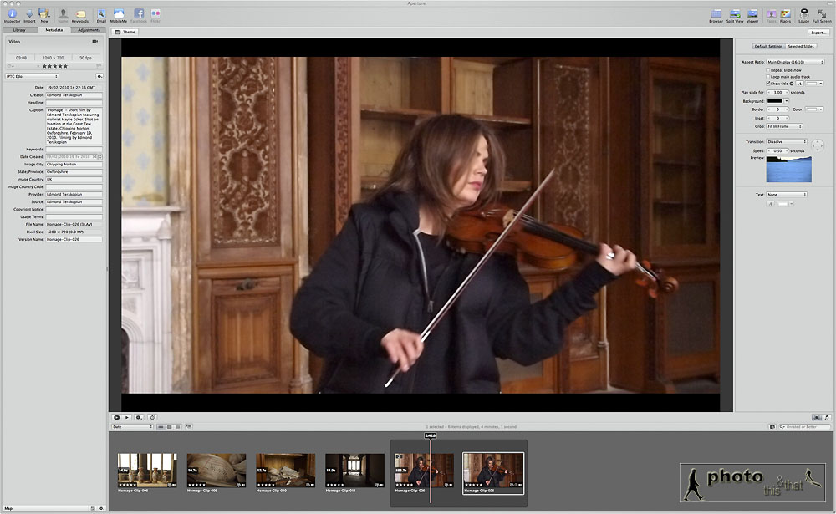Open the Aspect Ratio dropdown

pos(795,62)
